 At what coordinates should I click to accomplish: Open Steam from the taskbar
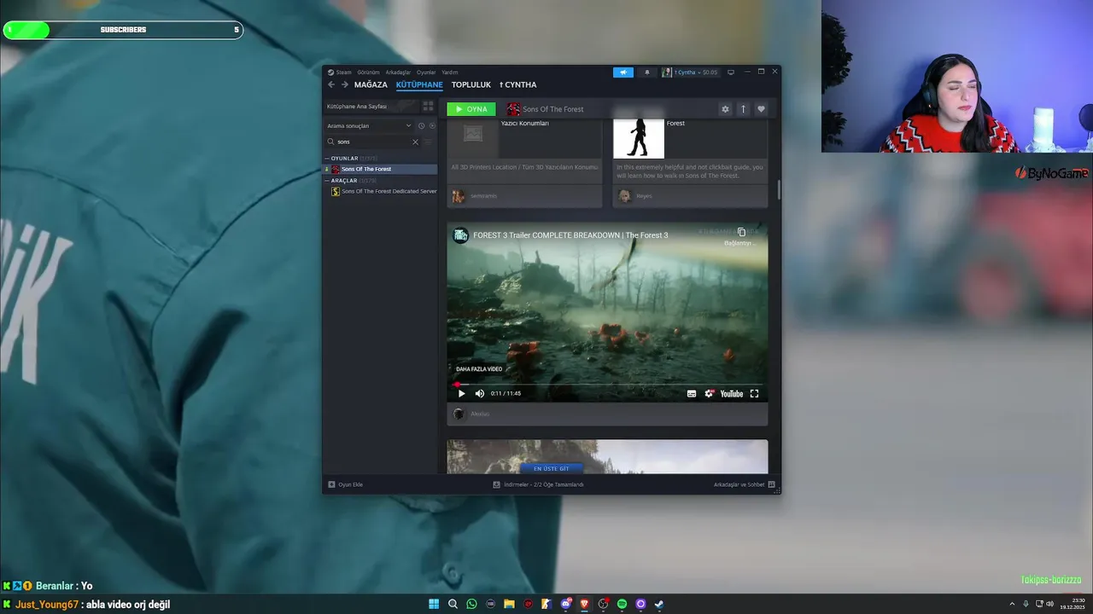[659, 604]
